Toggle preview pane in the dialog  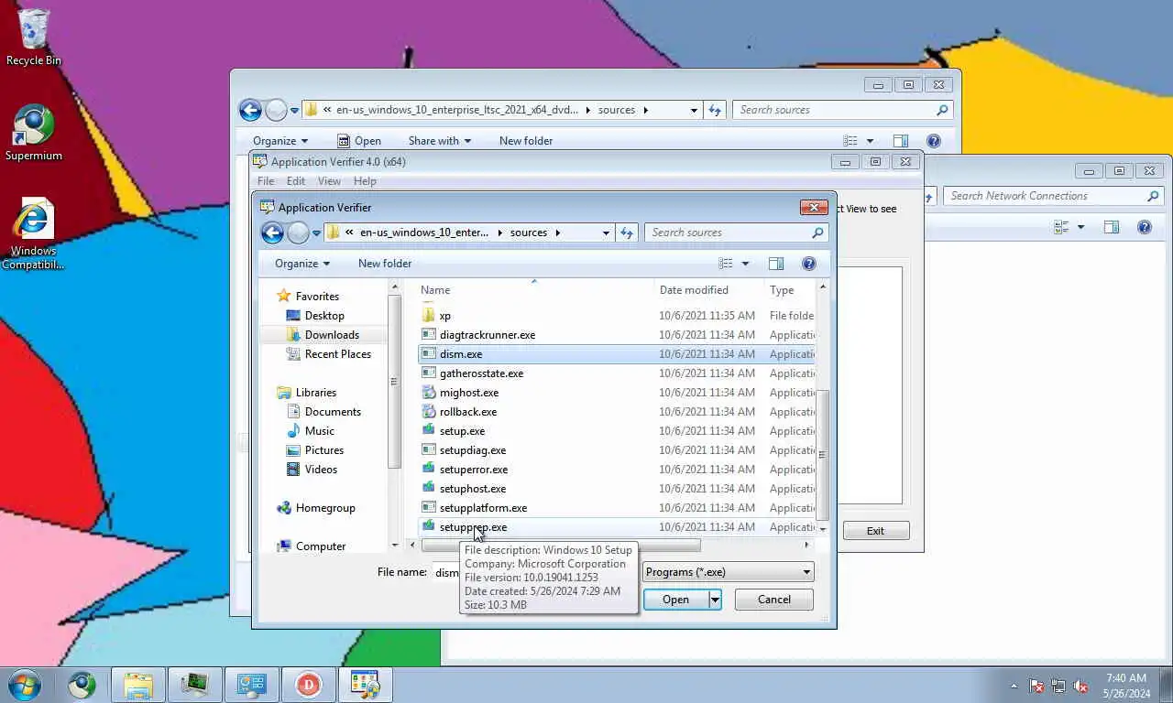pyautogui.click(x=776, y=264)
